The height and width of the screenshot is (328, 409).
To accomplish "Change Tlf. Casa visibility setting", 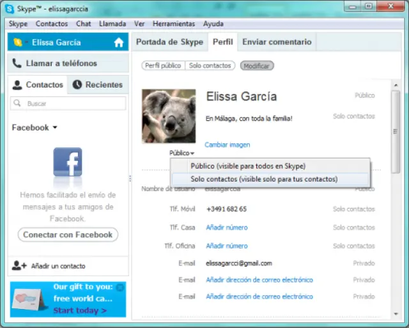I will (353, 228).
